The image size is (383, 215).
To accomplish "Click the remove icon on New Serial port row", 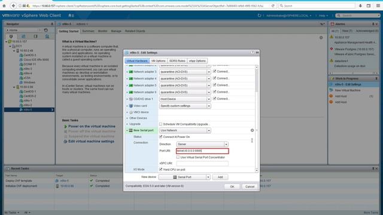I will point(252,130).
